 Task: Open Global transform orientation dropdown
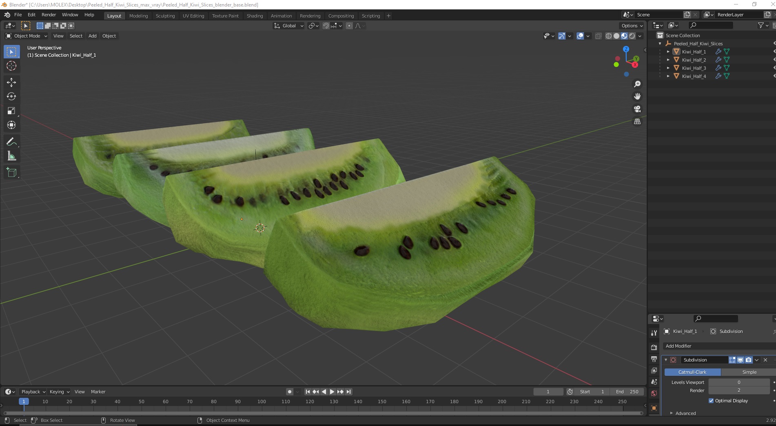coord(288,26)
